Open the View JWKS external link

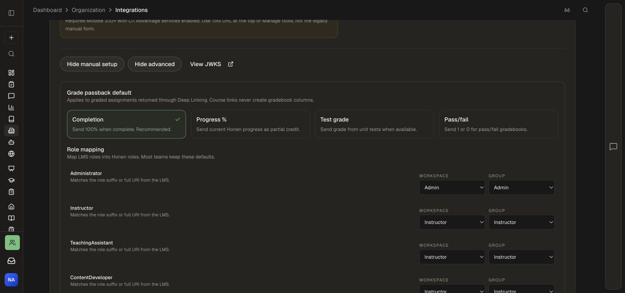click(x=212, y=64)
